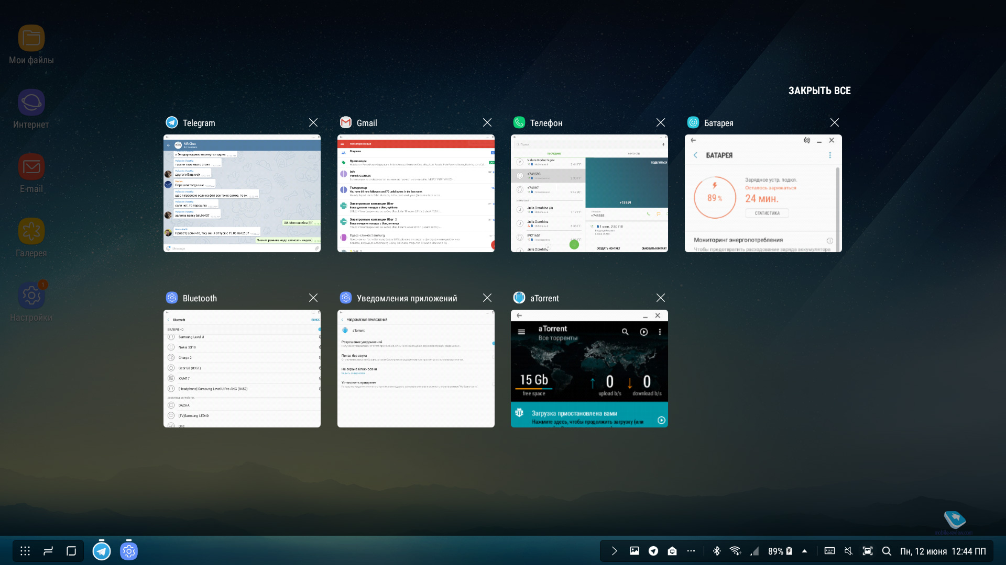Click info icon beside Мониторинг энергопотребления
This screenshot has height=565, width=1006.
pyautogui.click(x=830, y=241)
